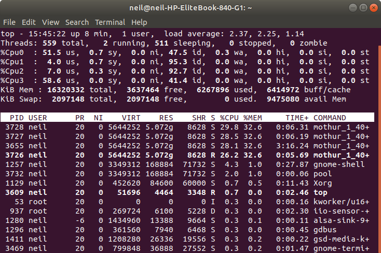Viewport: 381px width, 253px height.
Task: Click the %Cpu2 label
Action: tap(12, 71)
